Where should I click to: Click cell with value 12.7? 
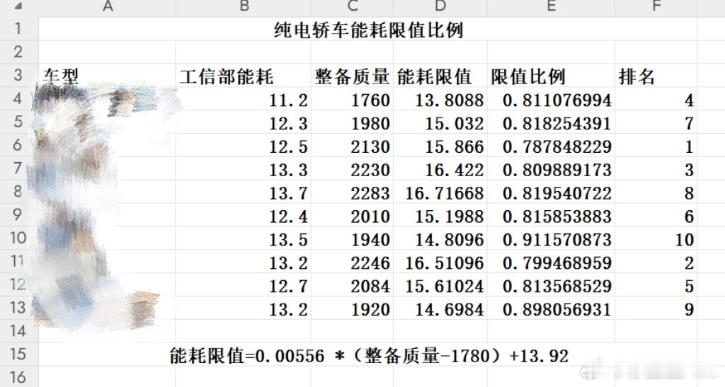pyautogui.click(x=244, y=286)
